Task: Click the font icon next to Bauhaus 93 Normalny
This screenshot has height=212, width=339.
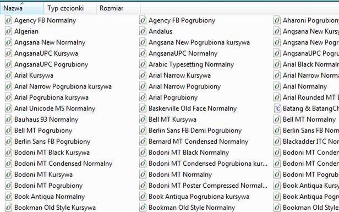Action: click(8, 119)
